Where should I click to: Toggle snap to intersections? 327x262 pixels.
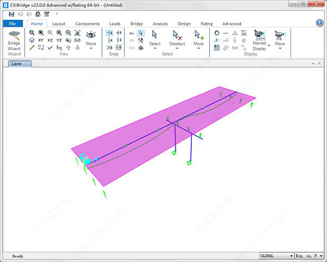coord(110,48)
